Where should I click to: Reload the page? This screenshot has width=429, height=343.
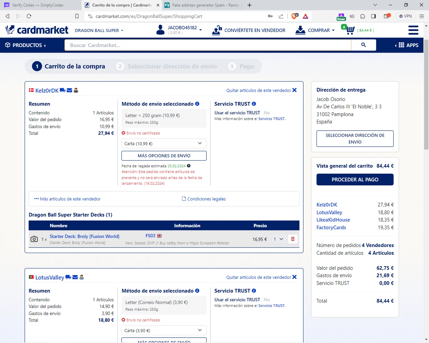29,16
